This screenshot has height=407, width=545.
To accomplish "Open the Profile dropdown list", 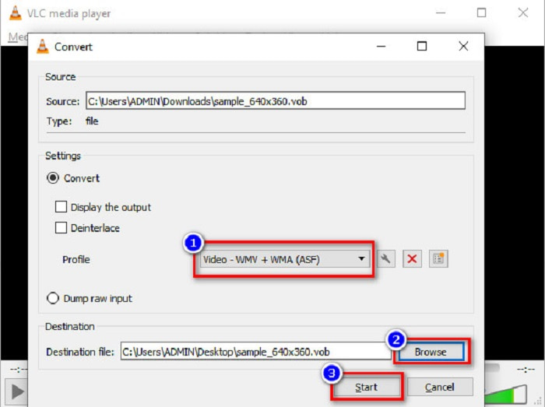I will [x=284, y=259].
